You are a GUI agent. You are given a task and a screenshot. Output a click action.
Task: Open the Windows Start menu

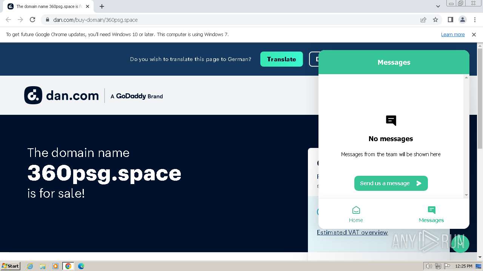11,266
